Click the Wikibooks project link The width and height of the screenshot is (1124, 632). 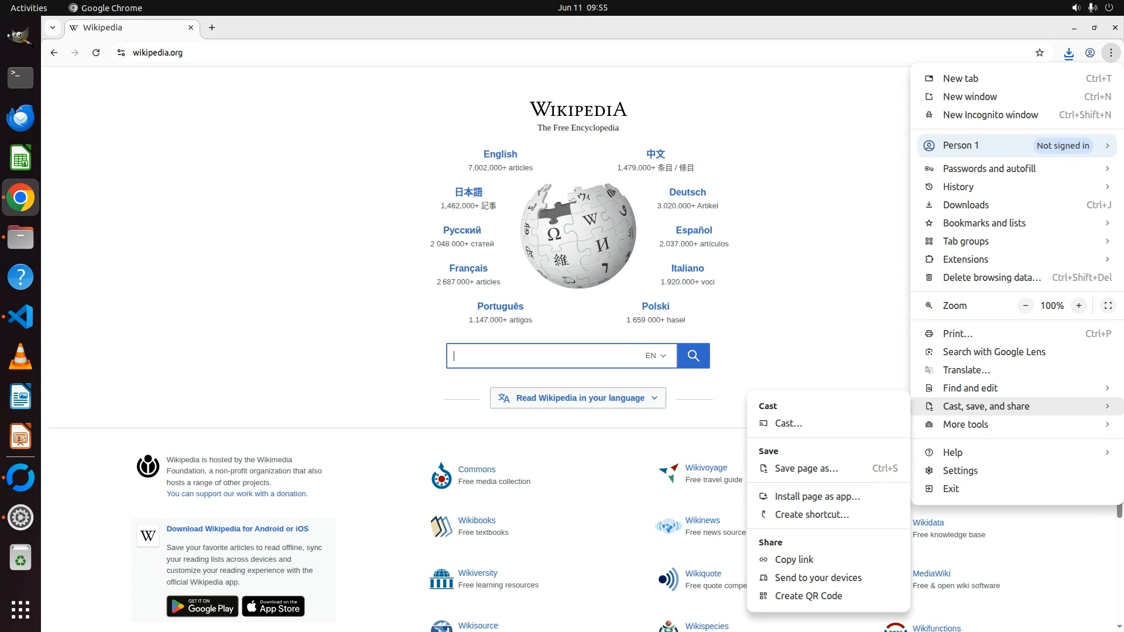pyautogui.click(x=477, y=520)
